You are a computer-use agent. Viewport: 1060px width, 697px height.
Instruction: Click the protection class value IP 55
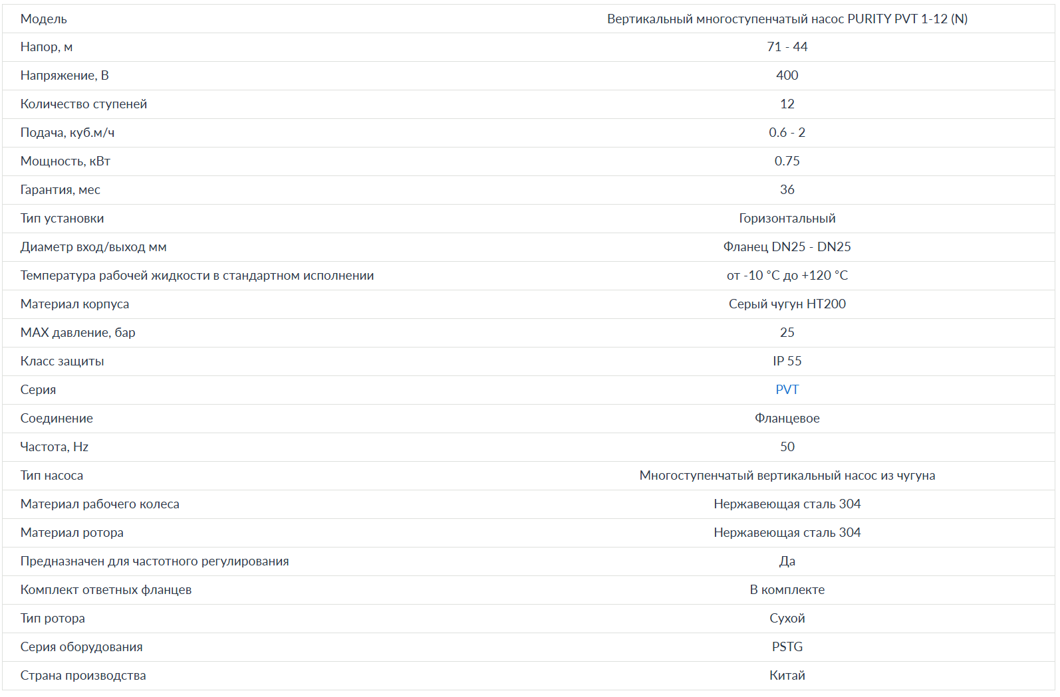click(x=787, y=361)
